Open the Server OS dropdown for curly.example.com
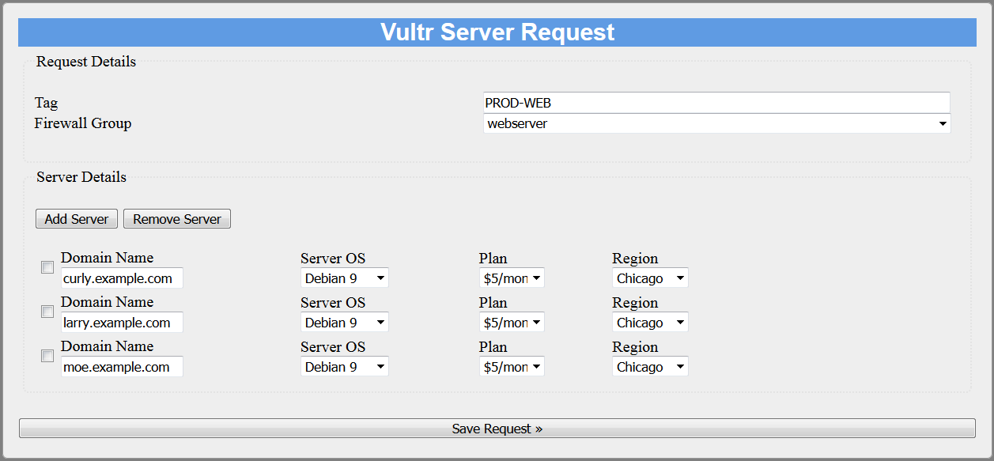Image resolution: width=994 pixels, height=461 pixels. [x=344, y=278]
